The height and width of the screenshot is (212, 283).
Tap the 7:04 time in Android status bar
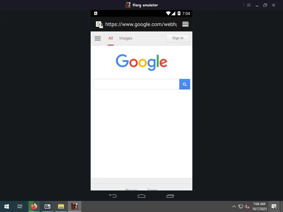click(x=186, y=14)
